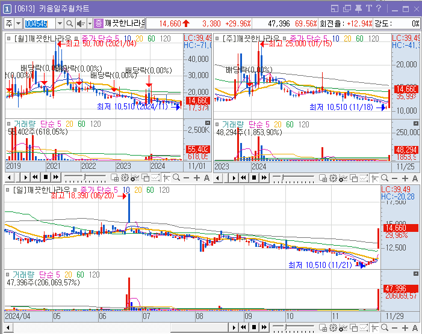This screenshot has height=334, width=422.
Task: Zoom out weekly chart with minus
Action: (x=394, y=178)
